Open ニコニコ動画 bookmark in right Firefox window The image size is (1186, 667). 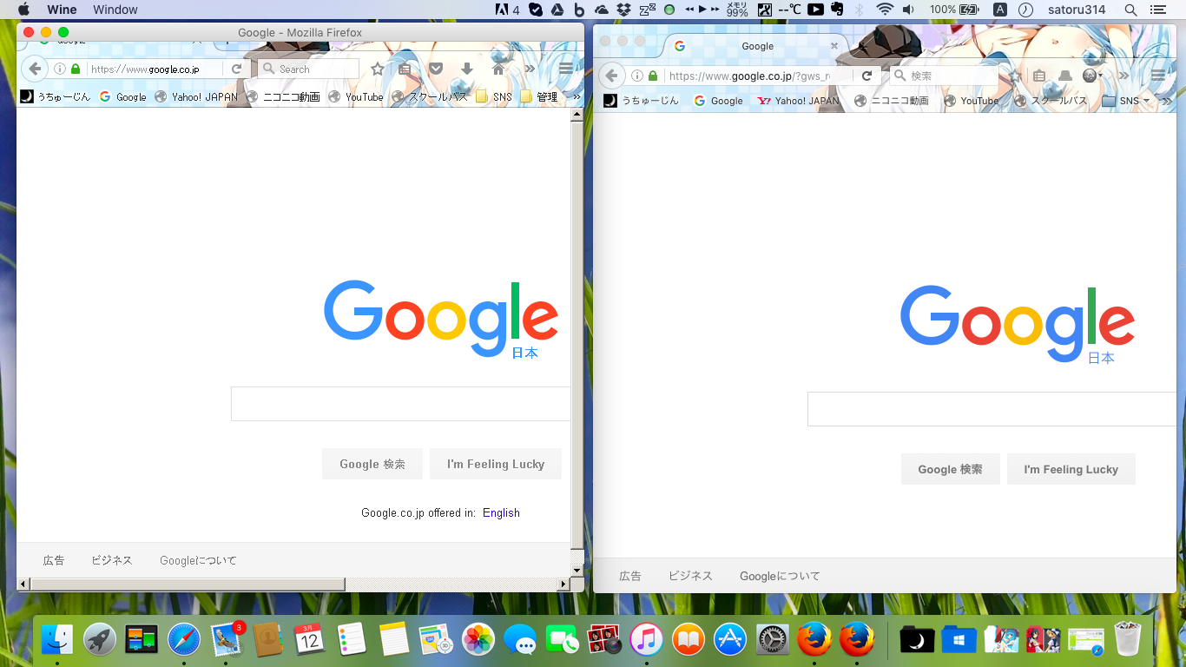coord(891,101)
